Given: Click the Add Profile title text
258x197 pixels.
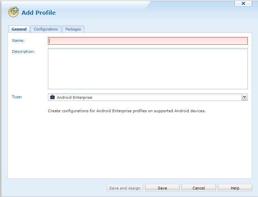Looking at the screenshot, I should coord(38,13).
